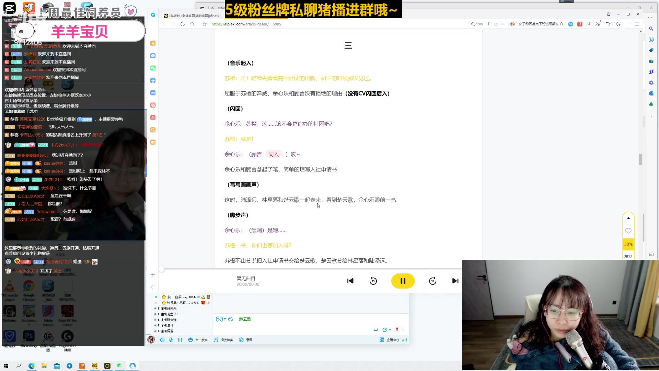Open Edge's hamburger settings menu
659x371 pixels.
(x=637, y=24)
